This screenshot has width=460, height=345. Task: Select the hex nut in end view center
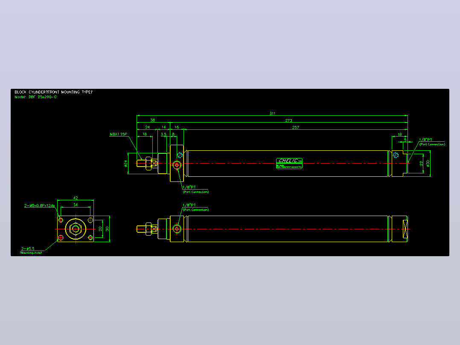coord(76,229)
